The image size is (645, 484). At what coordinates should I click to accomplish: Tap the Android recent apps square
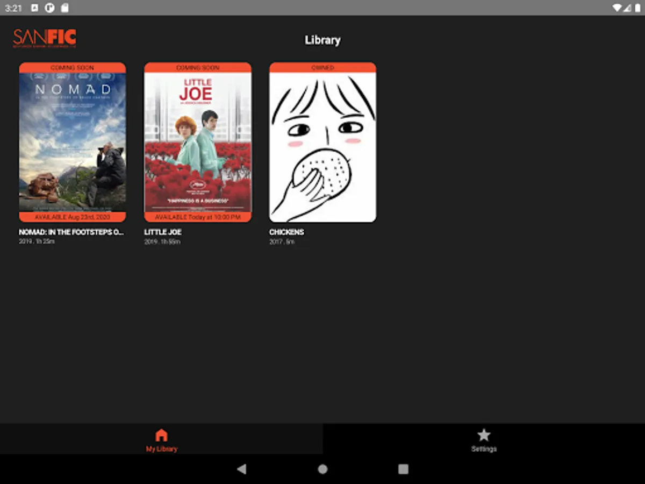403,469
